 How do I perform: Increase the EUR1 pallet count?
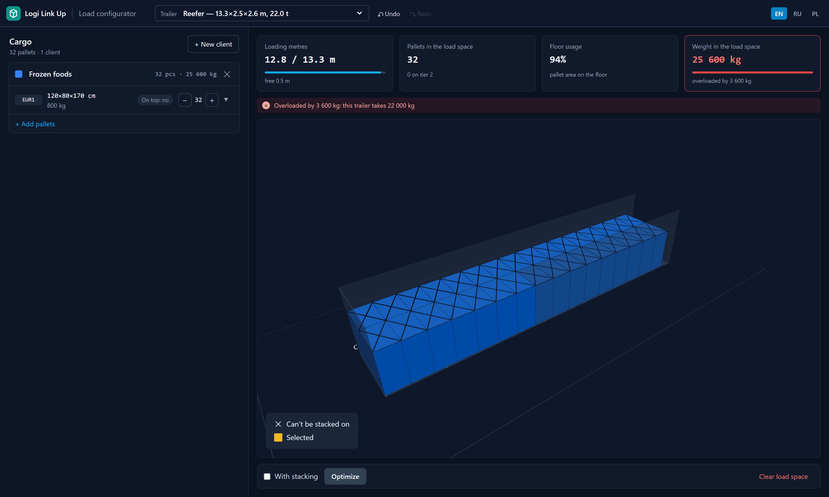212,100
